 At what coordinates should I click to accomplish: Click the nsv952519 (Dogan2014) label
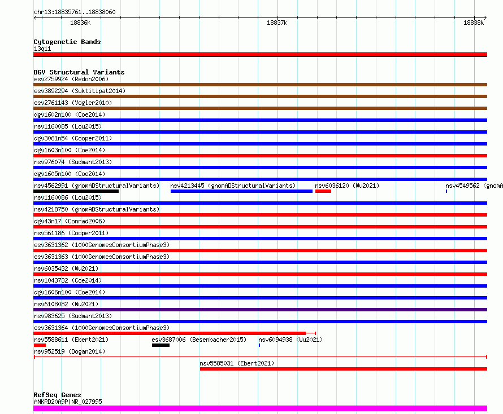[70, 351]
